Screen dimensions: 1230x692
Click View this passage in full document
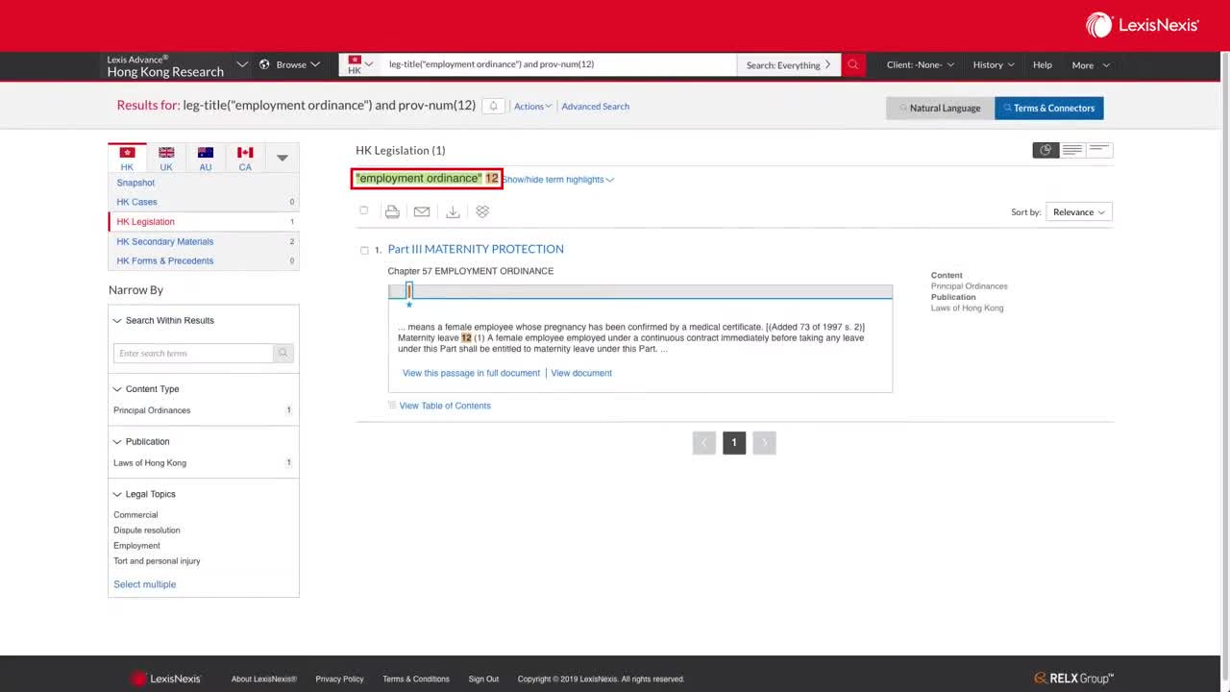coord(471,373)
